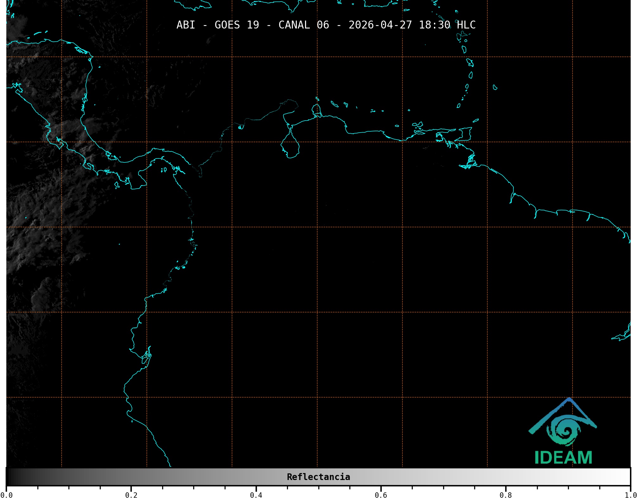Click the 0.2 tick label on colorbar
This screenshot has width=637, height=499.
pyautogui.click(x=131, y=495)
